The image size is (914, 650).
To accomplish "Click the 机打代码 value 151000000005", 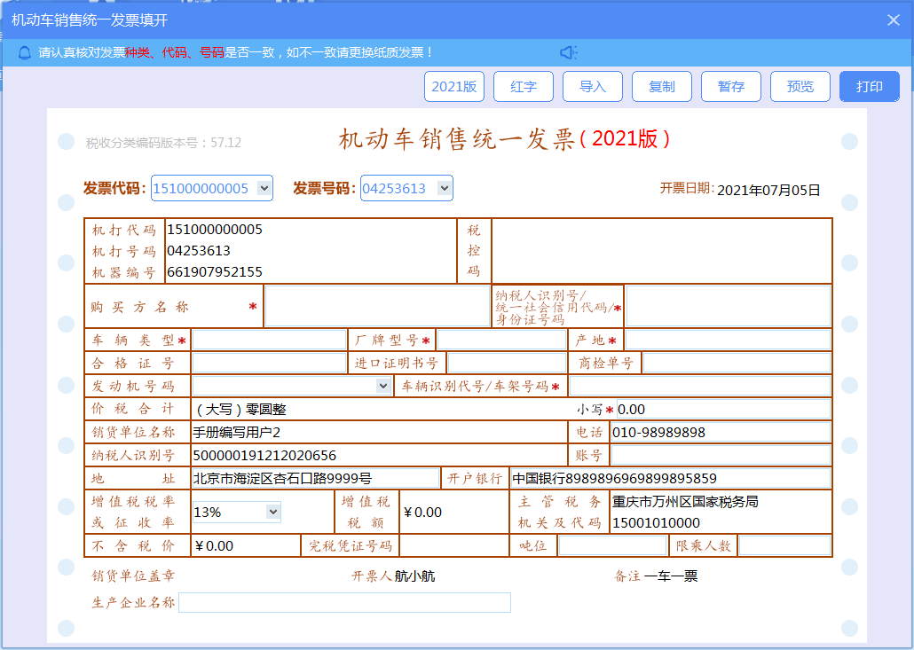I will (215, 230).
